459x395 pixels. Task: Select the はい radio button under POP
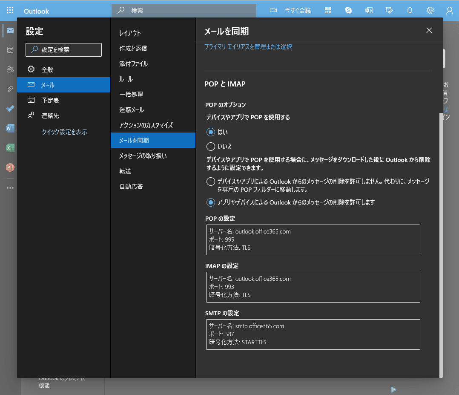211,132
